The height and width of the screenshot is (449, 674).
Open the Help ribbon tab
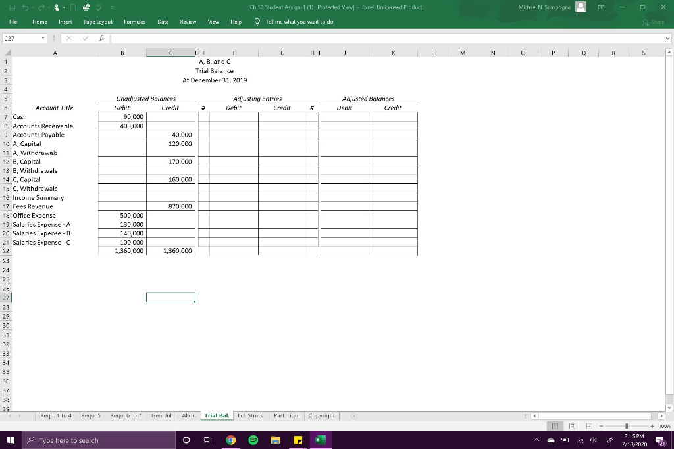pos(236,22)
